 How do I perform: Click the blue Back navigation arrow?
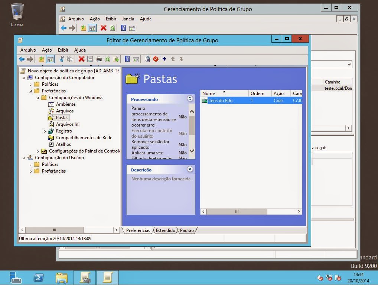point(21,59)
